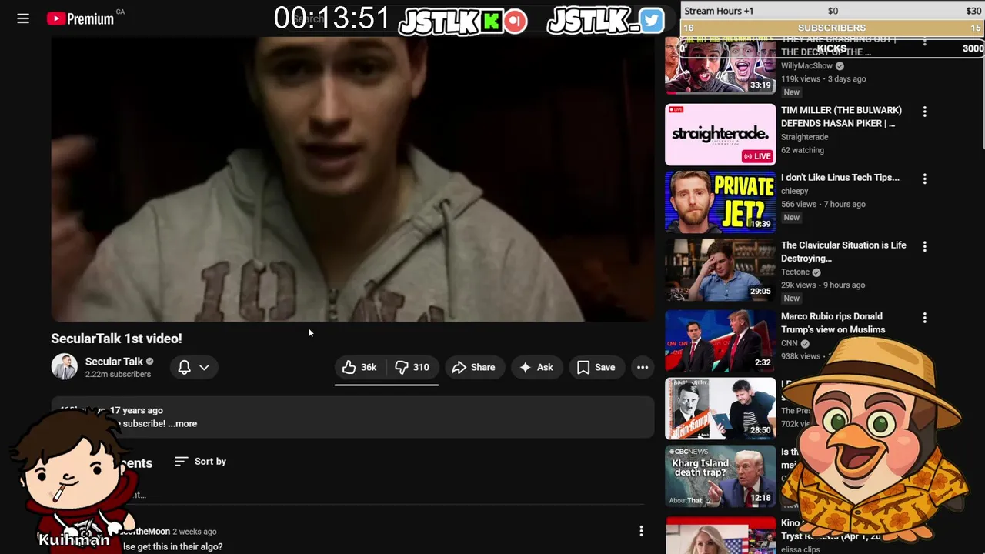This screenshot has width=985, height=554.
Task: Open Secular Talk channel name link
Action: (114, 362)
